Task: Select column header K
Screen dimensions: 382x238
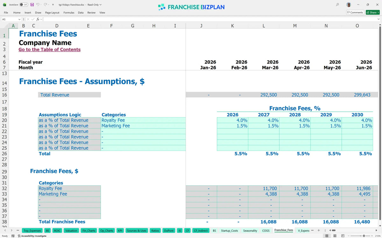Action: (x=232, y=26)
